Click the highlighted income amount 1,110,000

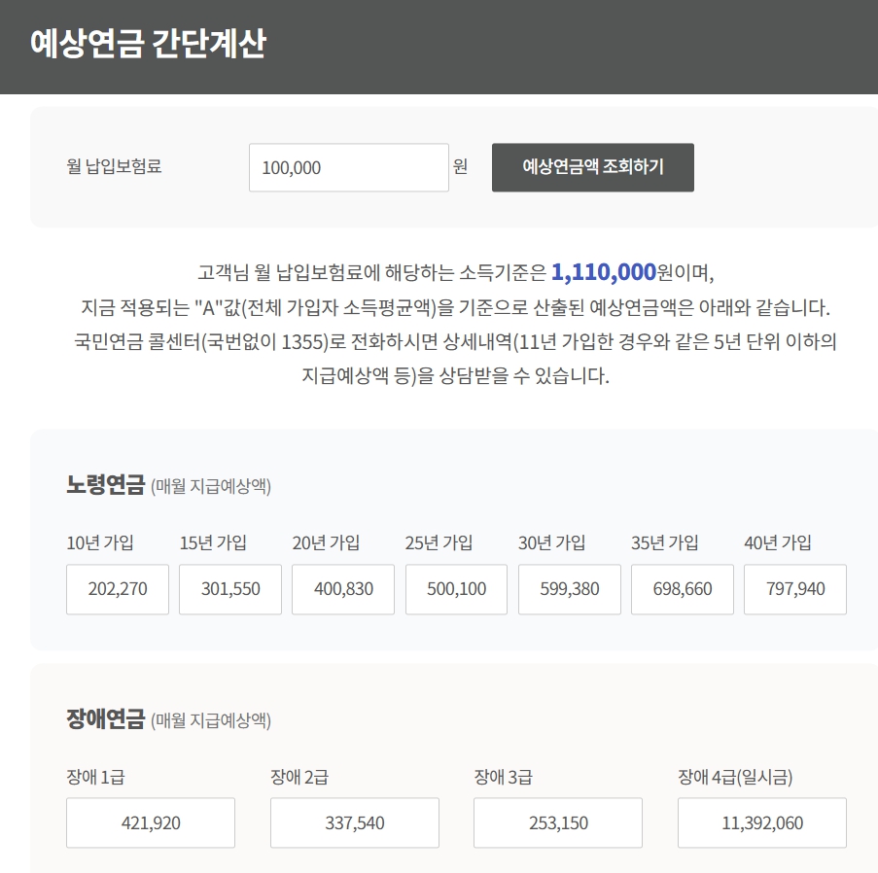[604, 273]
